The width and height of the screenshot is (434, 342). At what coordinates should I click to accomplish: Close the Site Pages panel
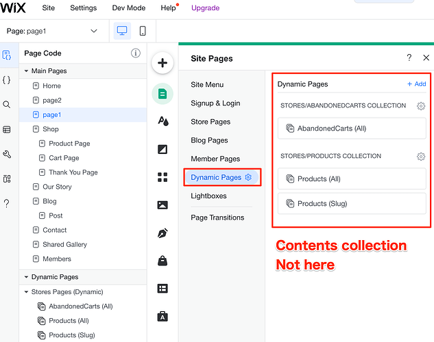coord(426,57)
